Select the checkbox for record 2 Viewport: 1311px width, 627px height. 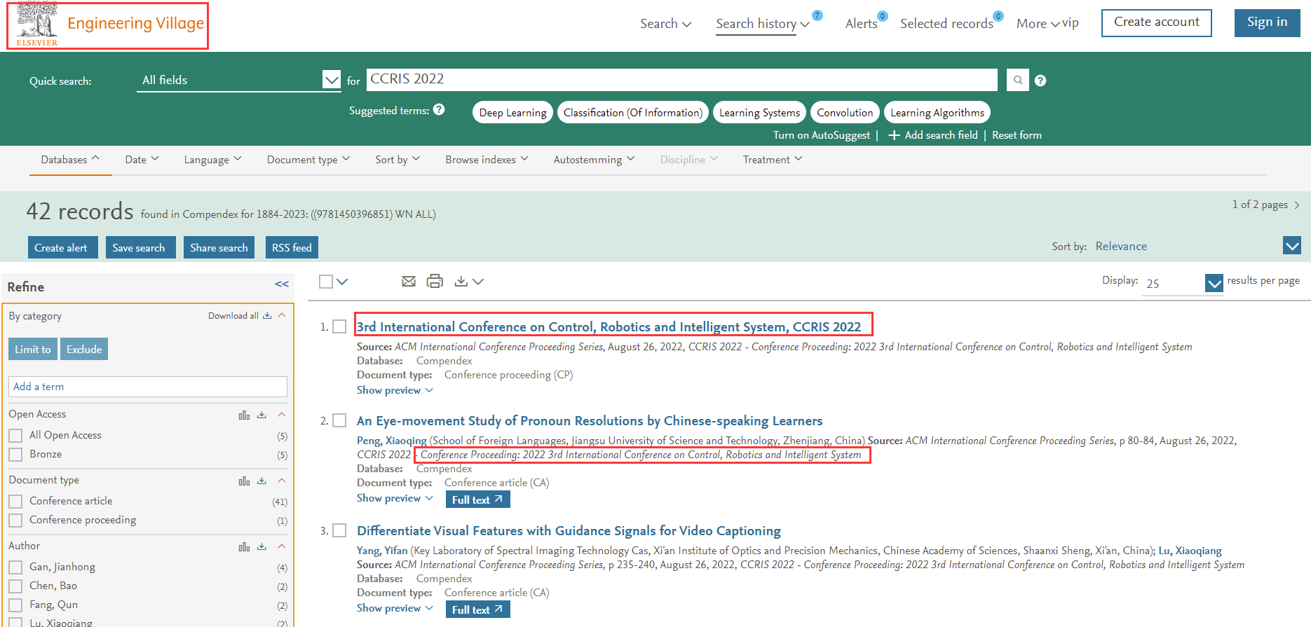(339, 420)
